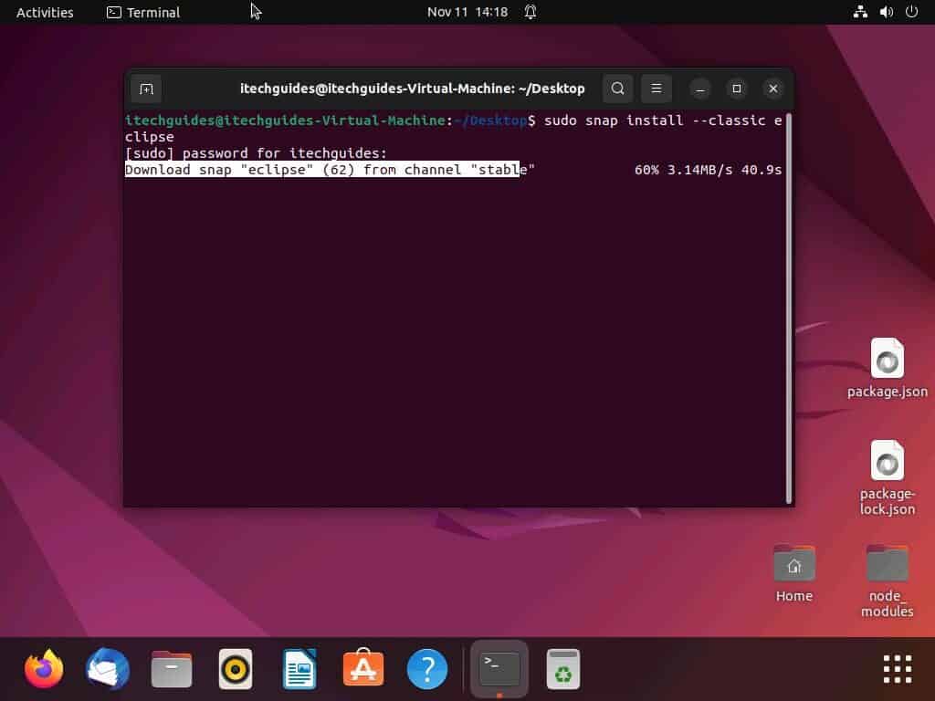Open the power menu icon
The height and width of the screenshot is (701, 935).
912,12
